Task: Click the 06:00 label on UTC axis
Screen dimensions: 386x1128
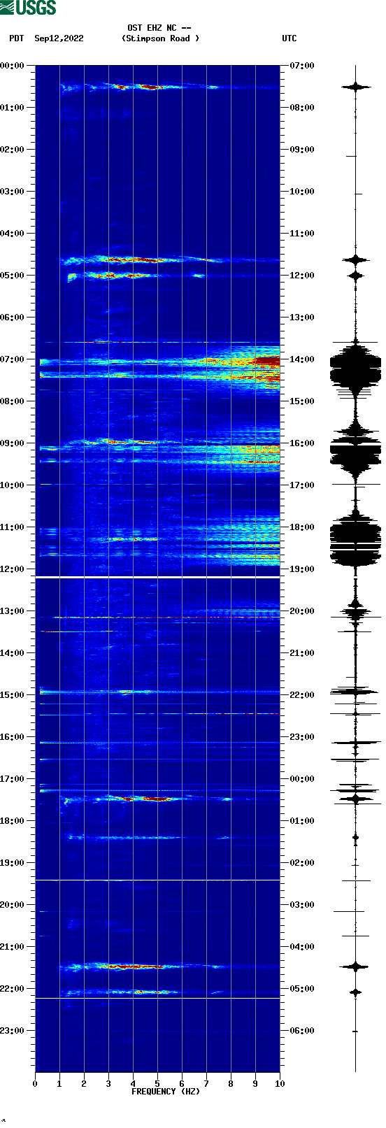Action: click(x=302, y=1031)
